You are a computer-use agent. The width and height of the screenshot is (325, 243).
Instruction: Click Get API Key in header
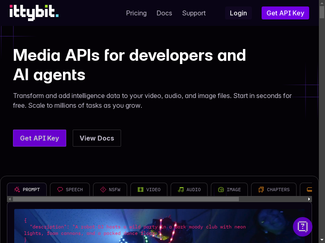pyautogui.click(x=285, y=13)
